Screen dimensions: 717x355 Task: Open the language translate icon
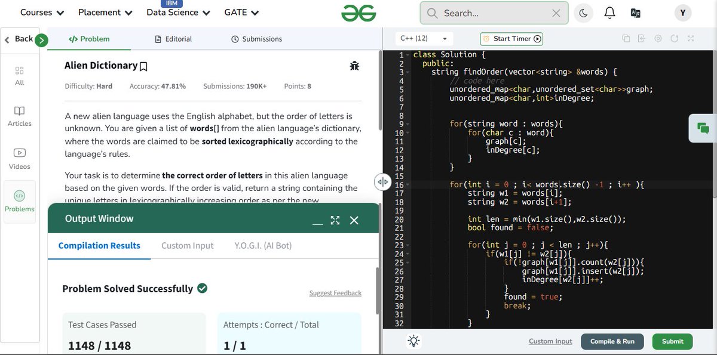pos(635,13)
